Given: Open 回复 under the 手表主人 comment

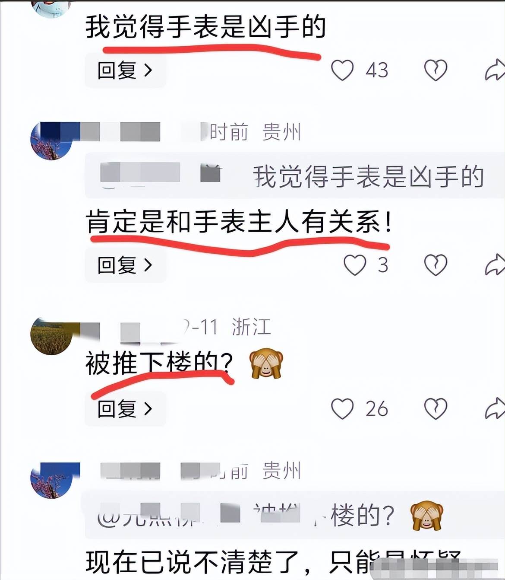Looking at the screenshot, I should (x=125, y=265).
